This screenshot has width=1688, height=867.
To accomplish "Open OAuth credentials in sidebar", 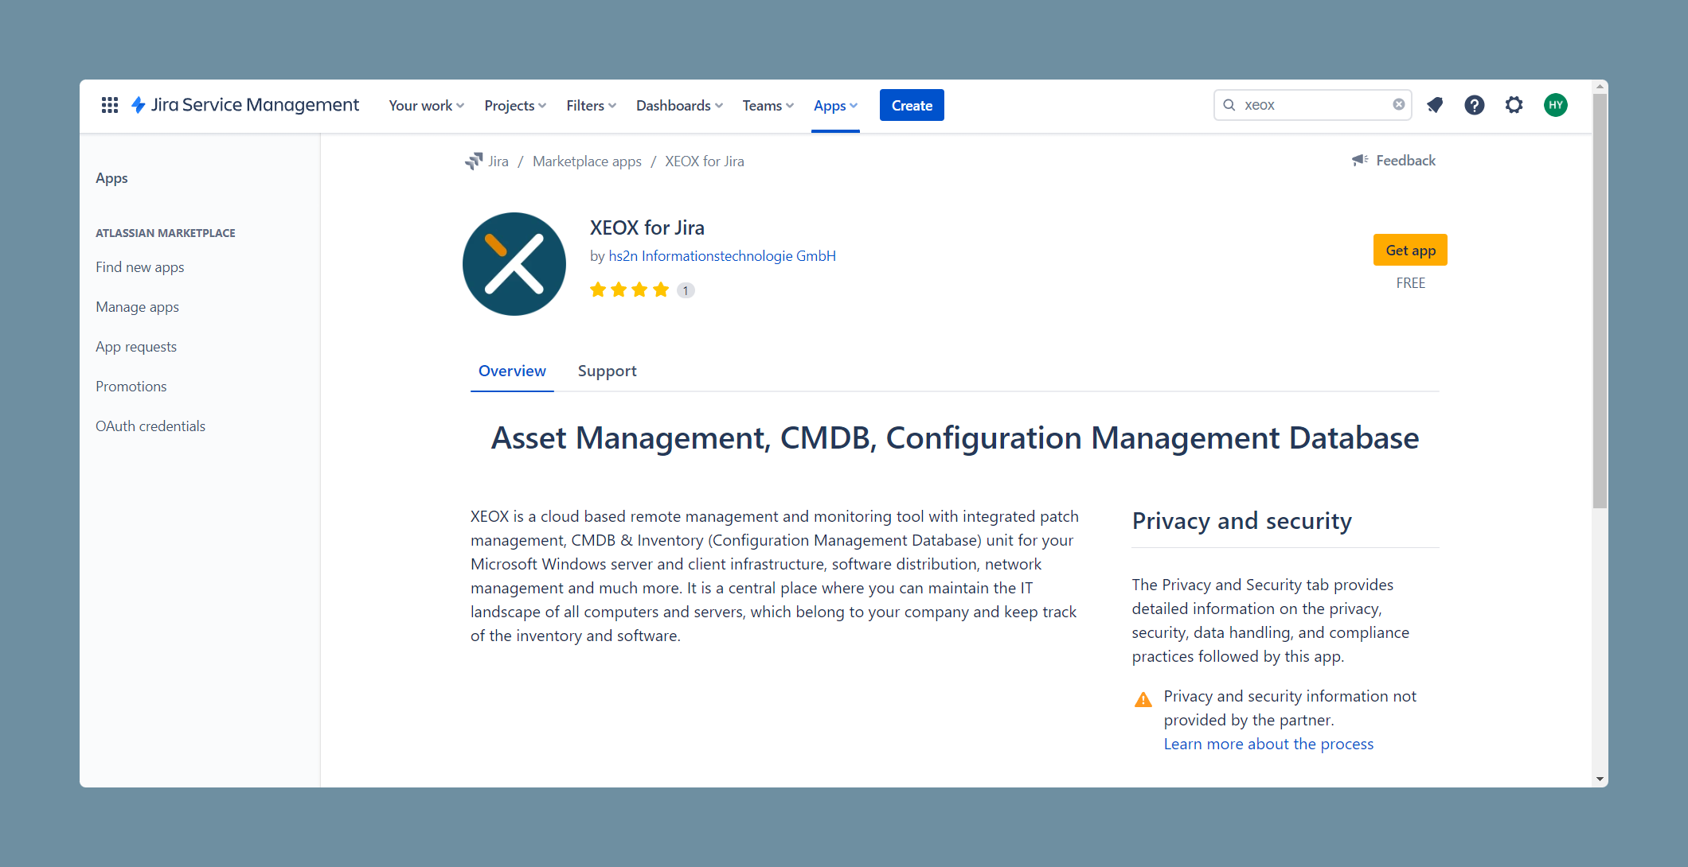I will 150,426.
